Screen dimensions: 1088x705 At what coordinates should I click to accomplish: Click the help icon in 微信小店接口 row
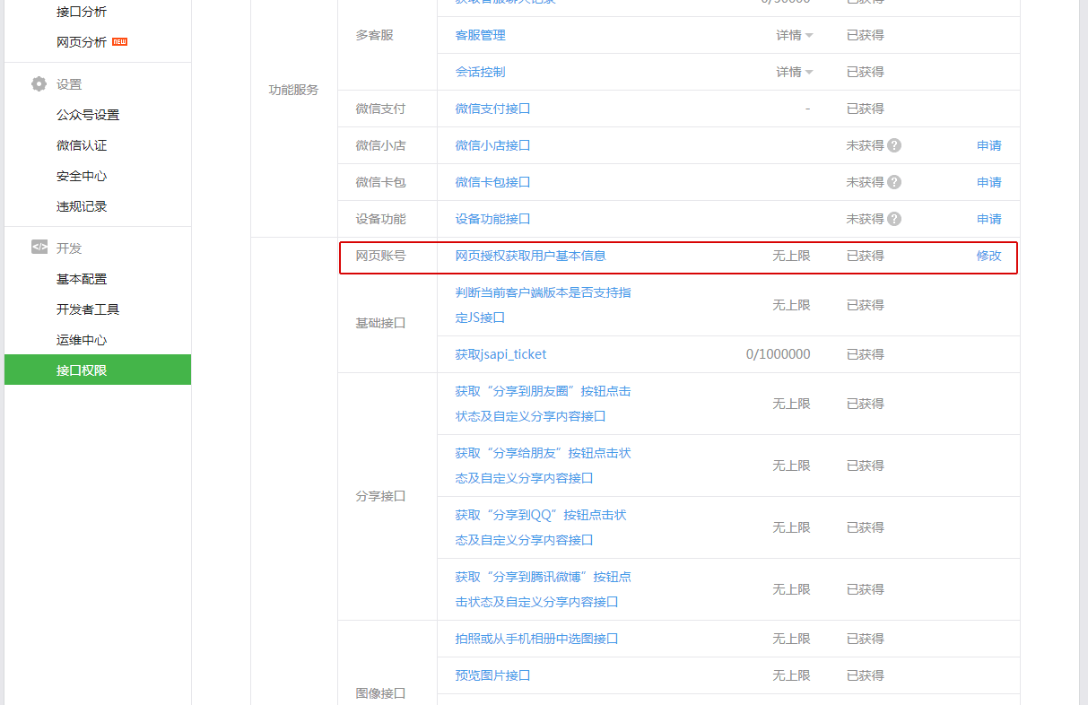(x=894, y=145)
